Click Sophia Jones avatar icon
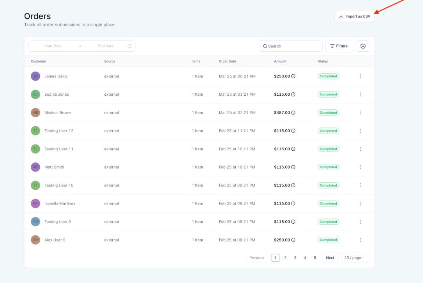 coord(35,94)
